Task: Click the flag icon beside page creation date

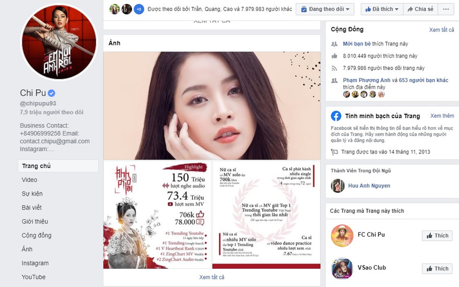Action: [x=334, y=152]
